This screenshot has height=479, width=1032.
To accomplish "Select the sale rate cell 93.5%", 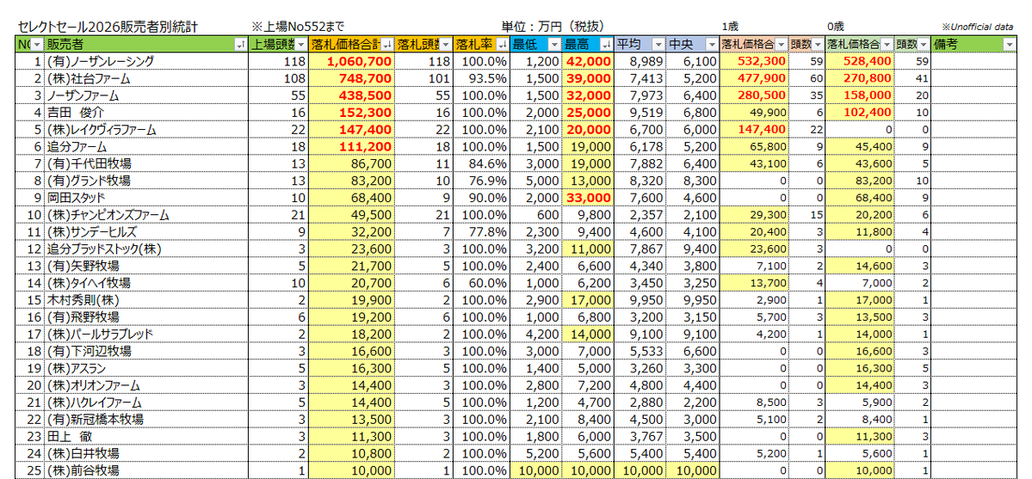I will 482,78.
